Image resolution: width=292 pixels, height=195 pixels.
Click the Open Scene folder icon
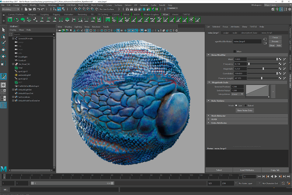(x=30, y=9)
